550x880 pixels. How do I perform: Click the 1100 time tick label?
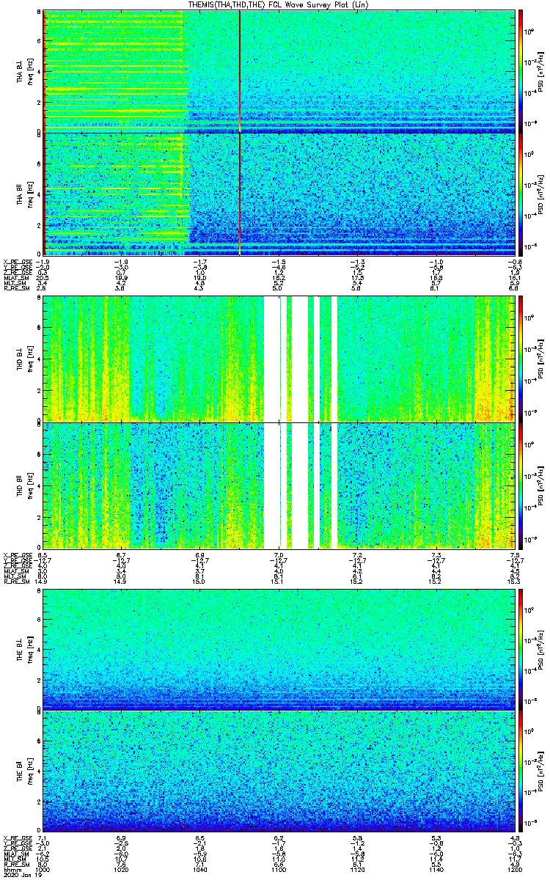pos(279,869)
